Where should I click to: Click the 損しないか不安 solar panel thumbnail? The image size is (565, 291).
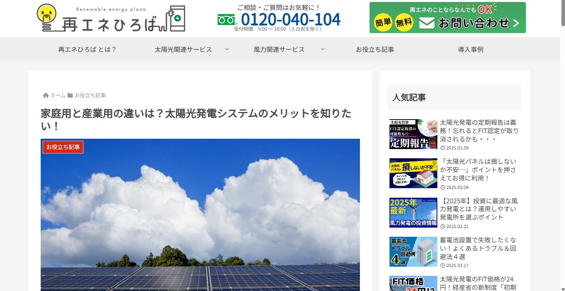(x=413, y=173)
